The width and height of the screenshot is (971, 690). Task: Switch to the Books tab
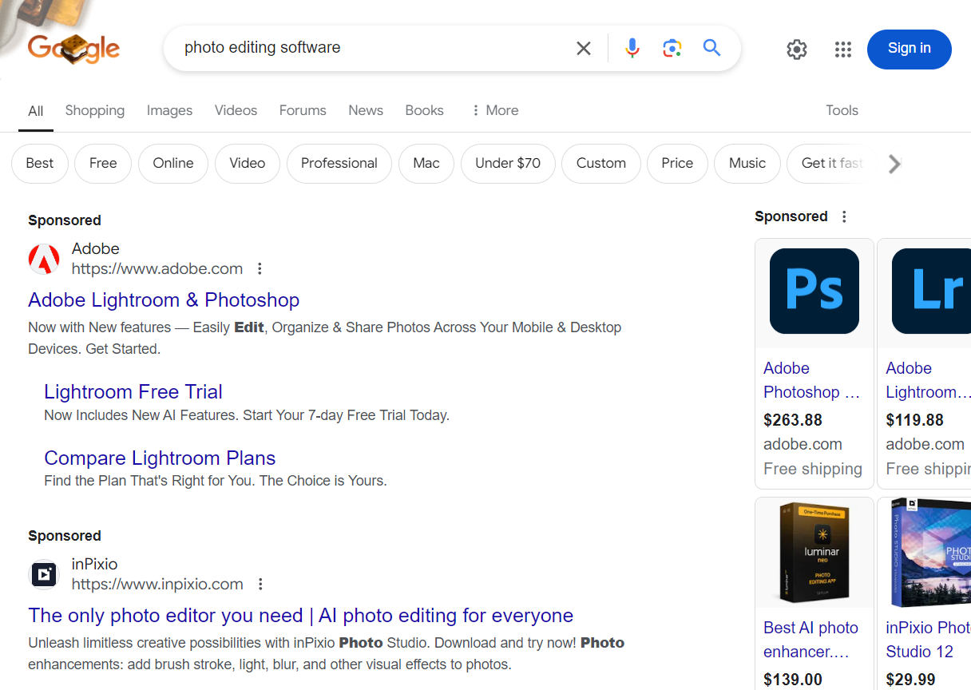pos(424,110)
